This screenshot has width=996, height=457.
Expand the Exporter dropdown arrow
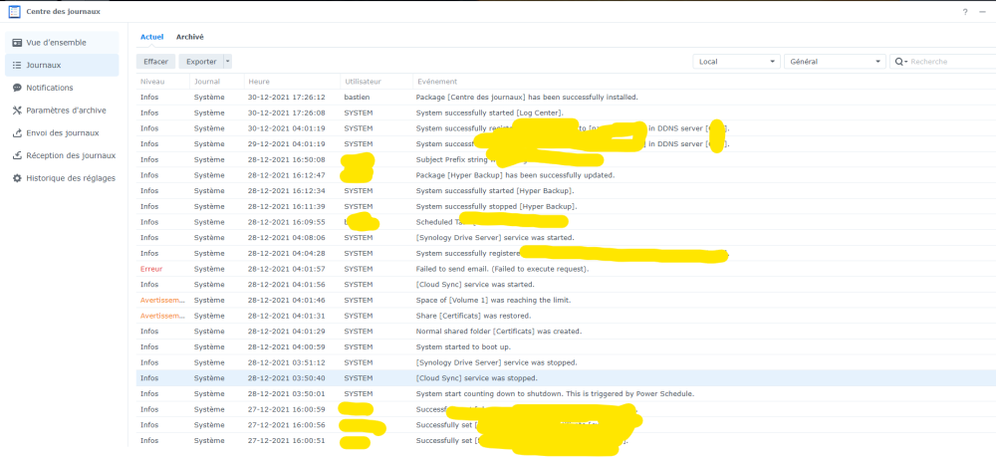point(228,62)
